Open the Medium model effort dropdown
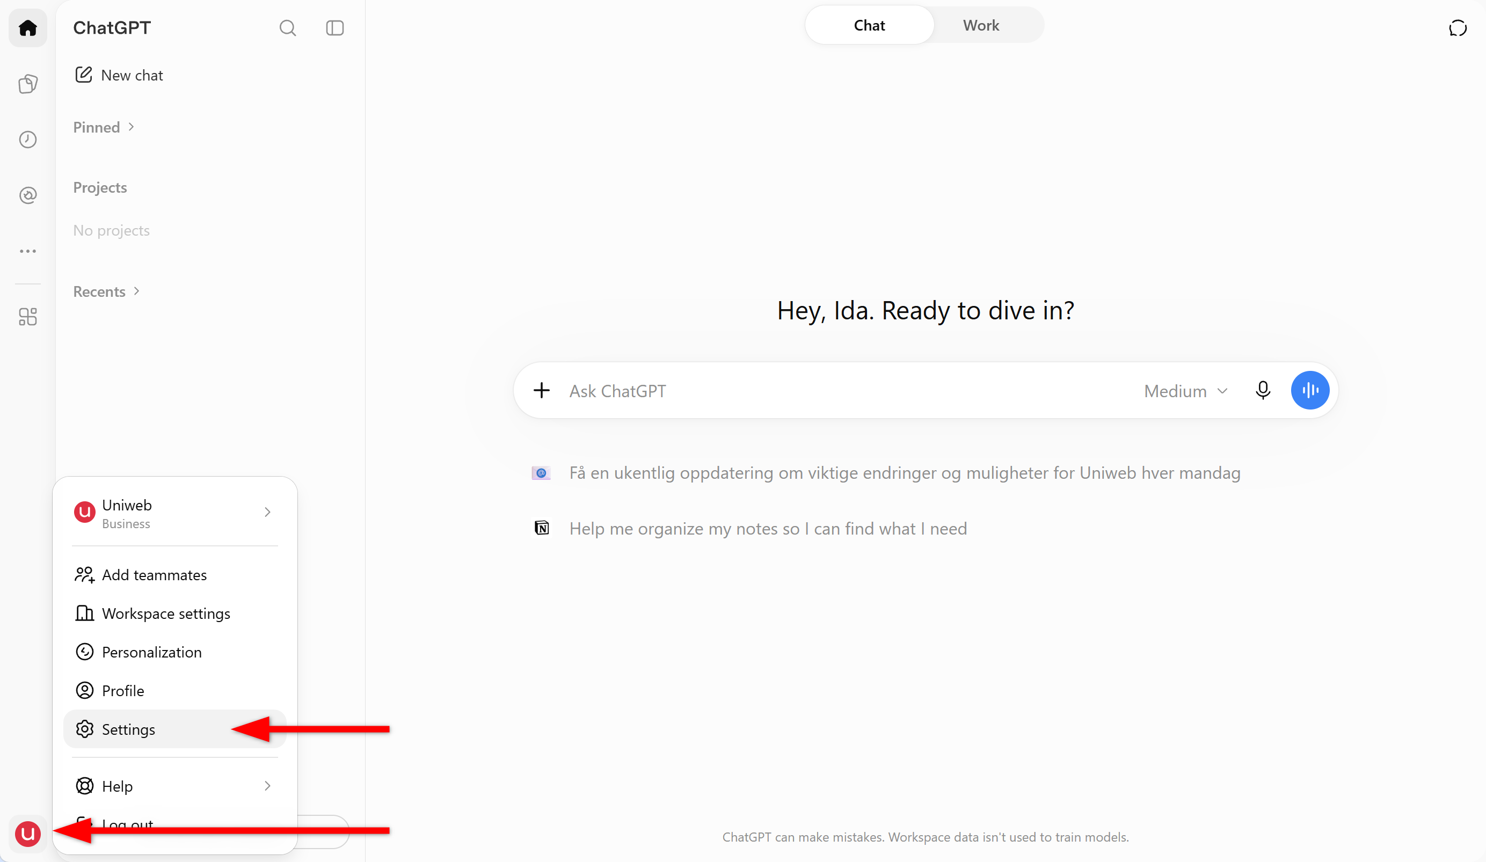This screenshot has width=1486, height=862. (x=1185, y=391)
